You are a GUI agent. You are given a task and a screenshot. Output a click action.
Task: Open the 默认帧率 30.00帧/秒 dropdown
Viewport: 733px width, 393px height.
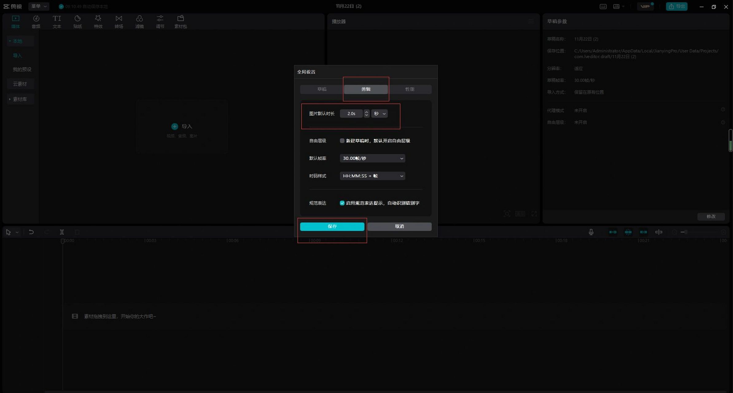372,158
